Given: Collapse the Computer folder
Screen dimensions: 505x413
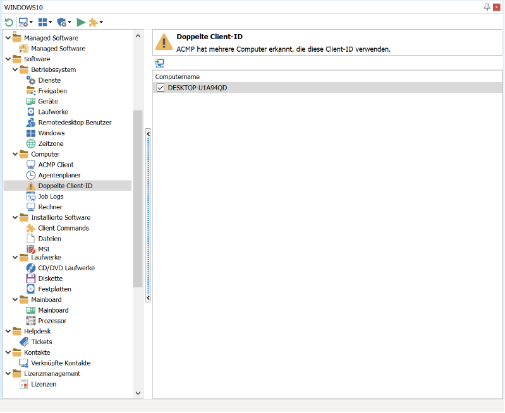Looking at the screenshot, I should (x=15, y=154).
